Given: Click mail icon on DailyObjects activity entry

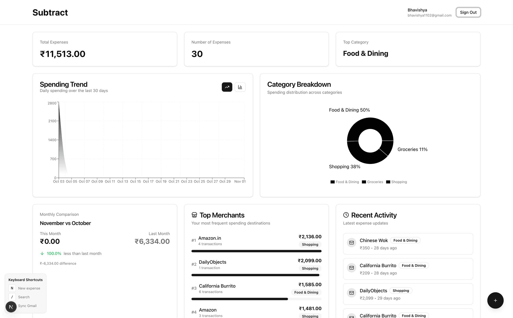Looking at the screenshot, I should coord(351,293).
